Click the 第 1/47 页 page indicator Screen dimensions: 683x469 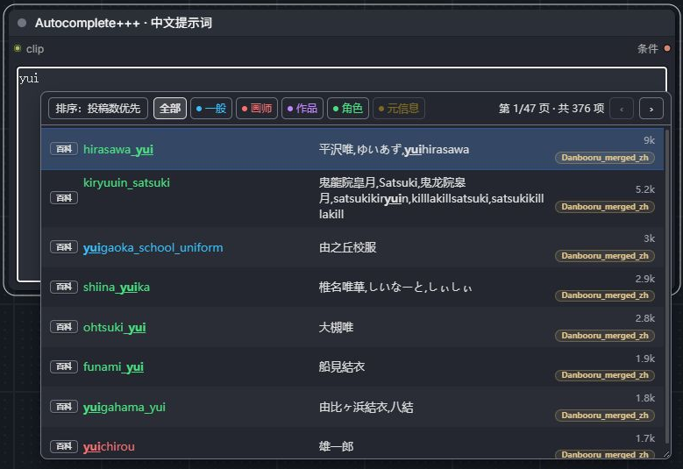coord(524,109)
